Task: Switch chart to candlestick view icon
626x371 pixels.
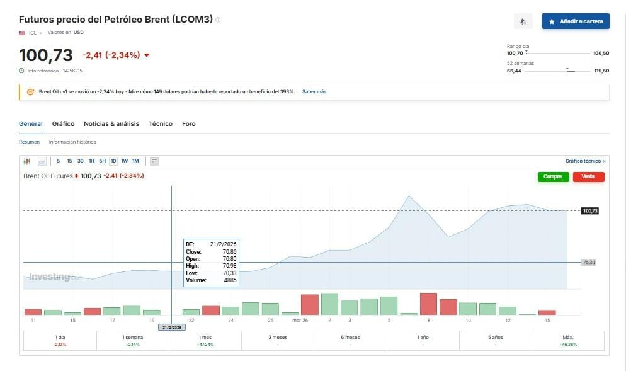Action: (x=27, y=161)
